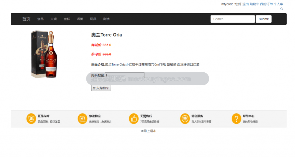Viewport: 295px width, 157px height.
Task: Click the 急速物流 heading text
Action: point(95,116)
